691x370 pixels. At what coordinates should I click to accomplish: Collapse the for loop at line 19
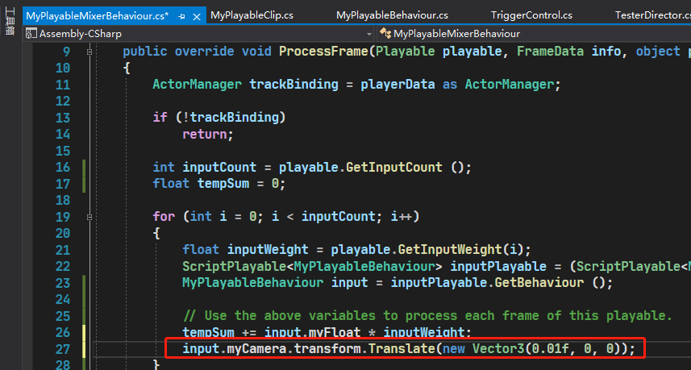[x=89, y=217]
